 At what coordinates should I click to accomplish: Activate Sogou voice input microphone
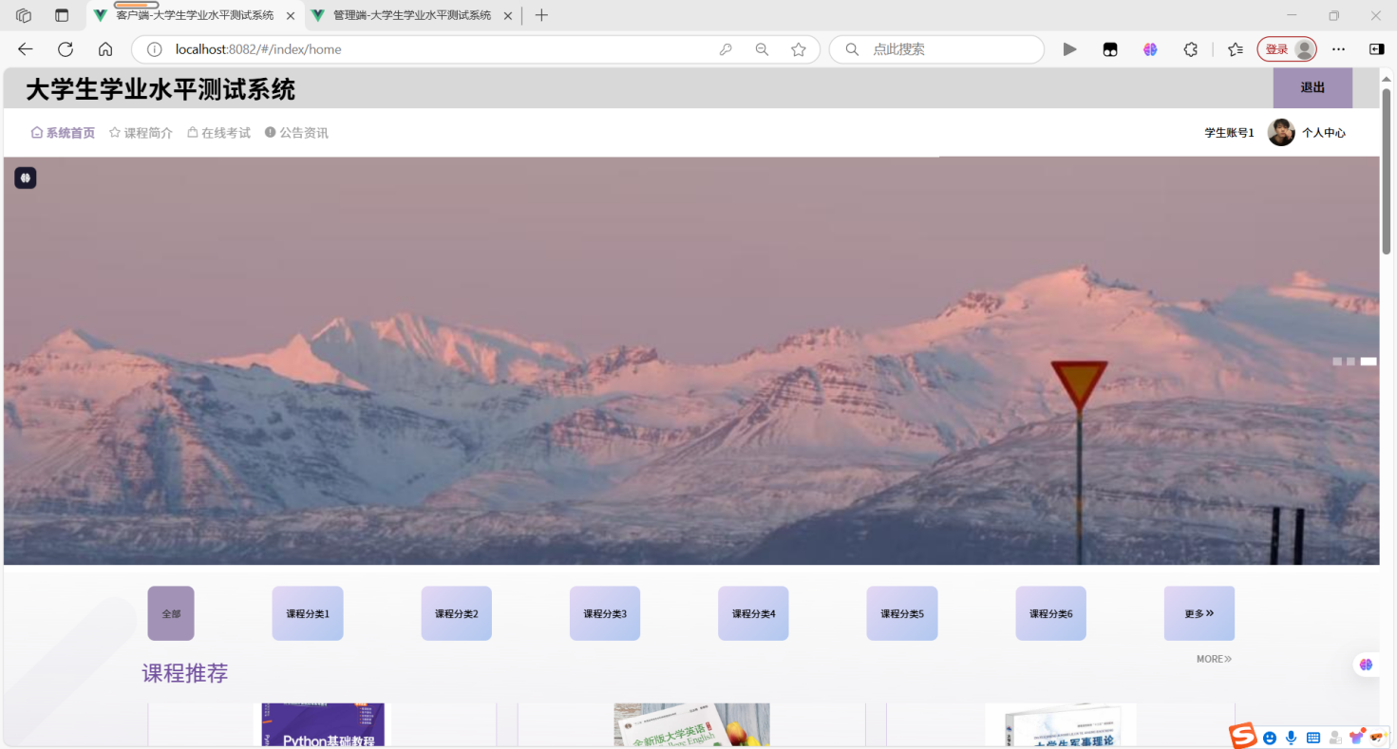click(x=1291, y=738)
